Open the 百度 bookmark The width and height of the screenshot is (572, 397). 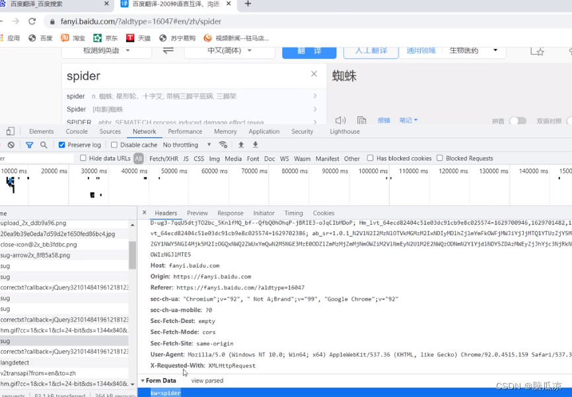tap(40, 38)
